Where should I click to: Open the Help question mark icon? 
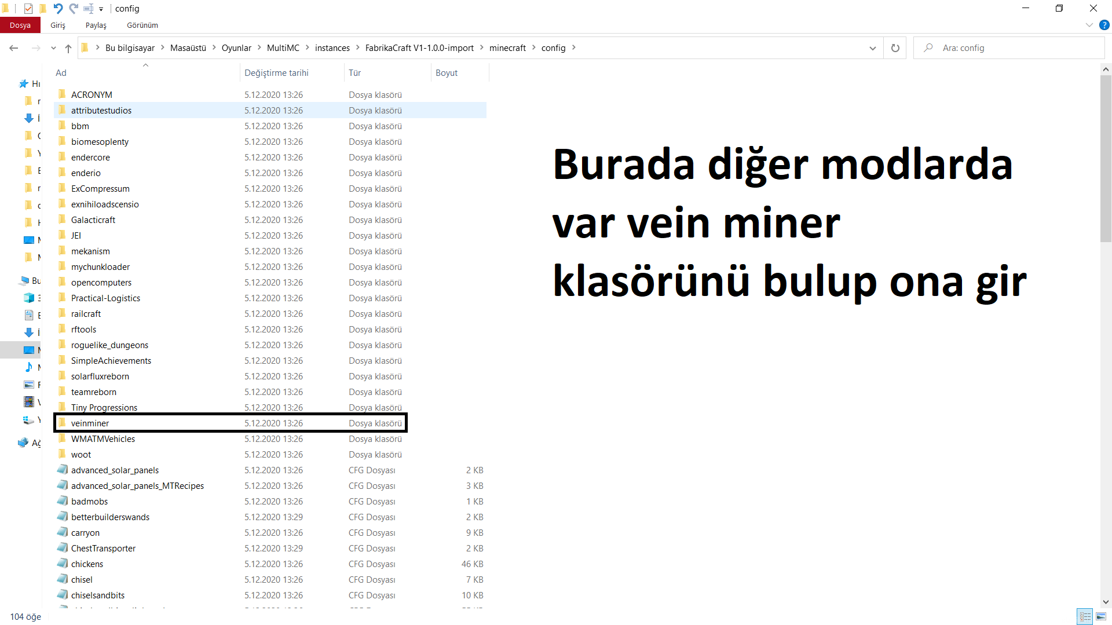pyautogui.click(x=1104, y=25)
